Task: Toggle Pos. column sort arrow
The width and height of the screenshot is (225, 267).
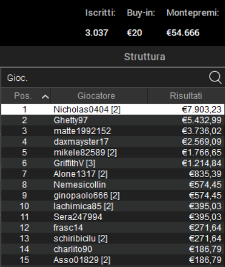Action: (x=45, y=97)
